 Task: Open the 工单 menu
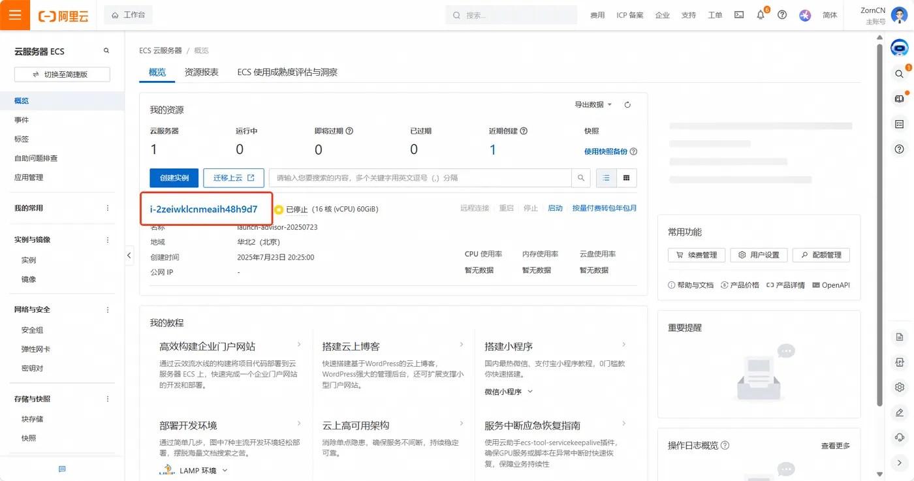(x=715, y=16)
